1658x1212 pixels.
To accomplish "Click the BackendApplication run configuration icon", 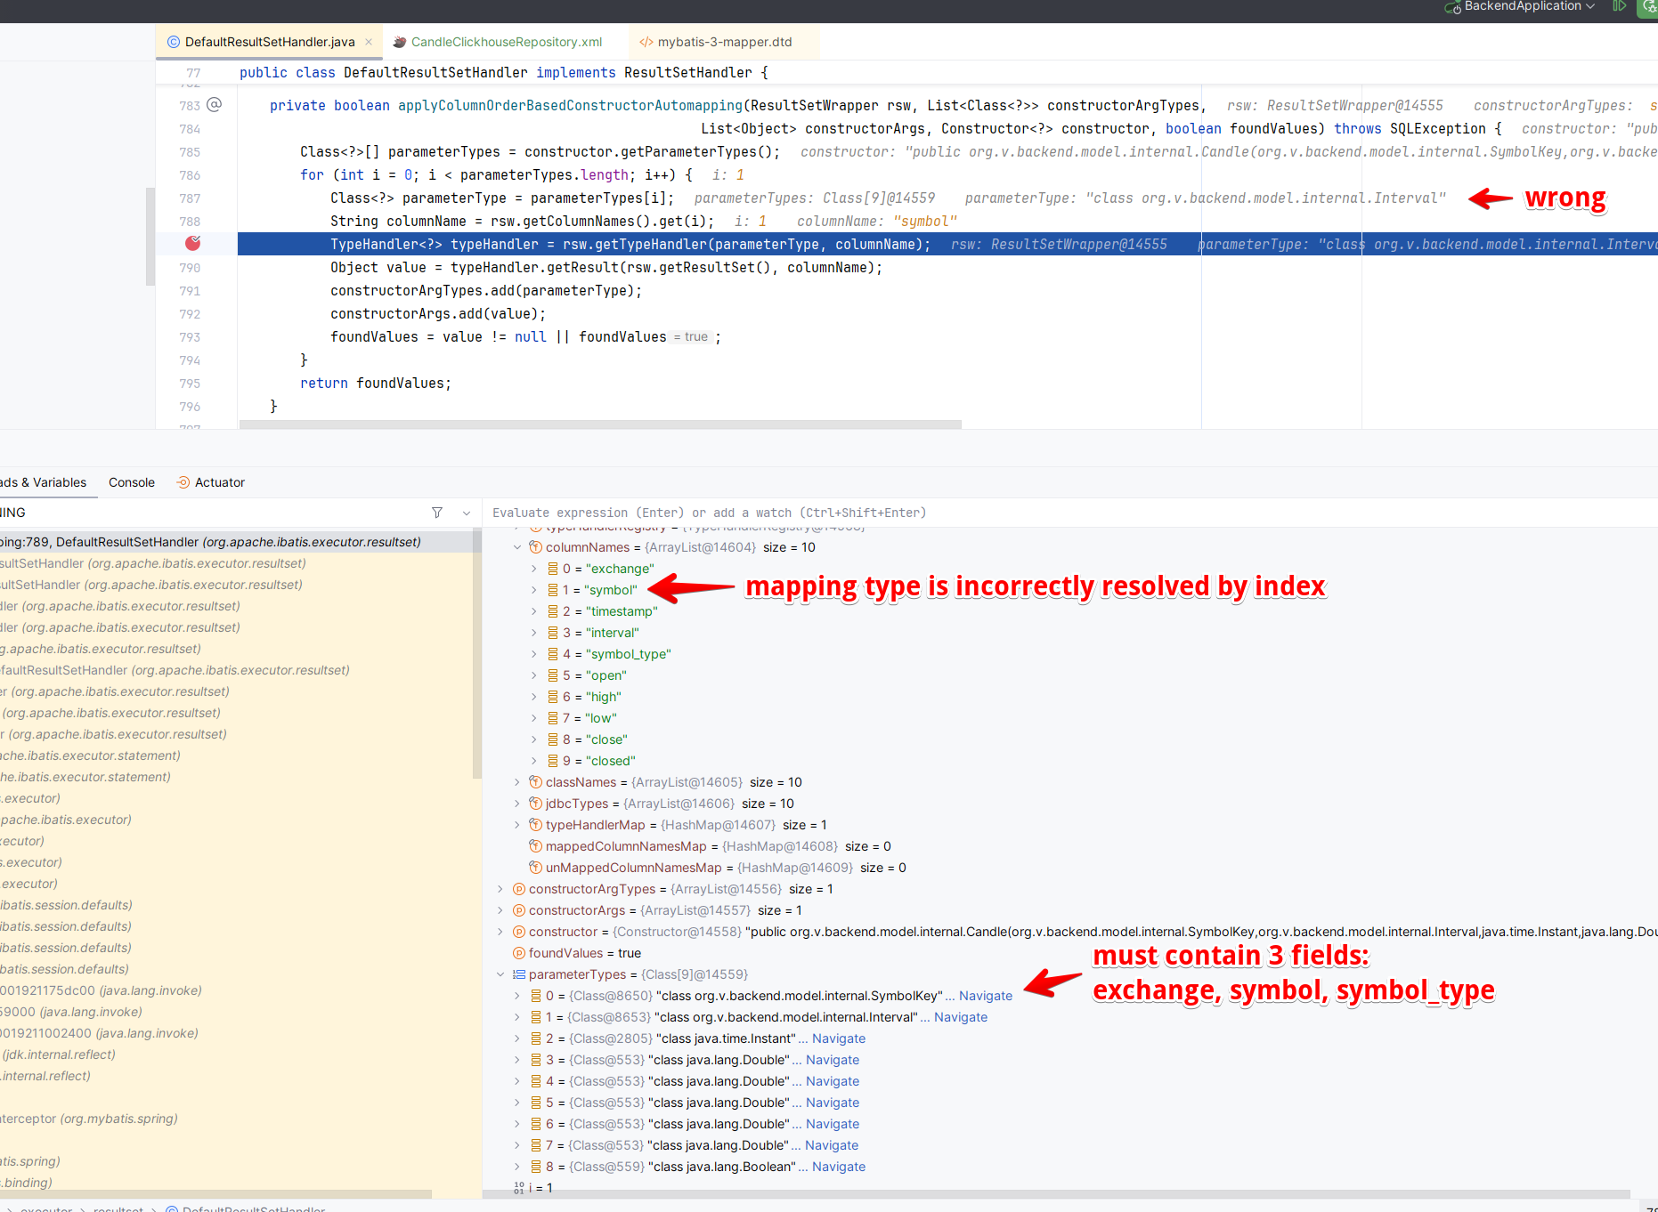I will pos(1452,7).
